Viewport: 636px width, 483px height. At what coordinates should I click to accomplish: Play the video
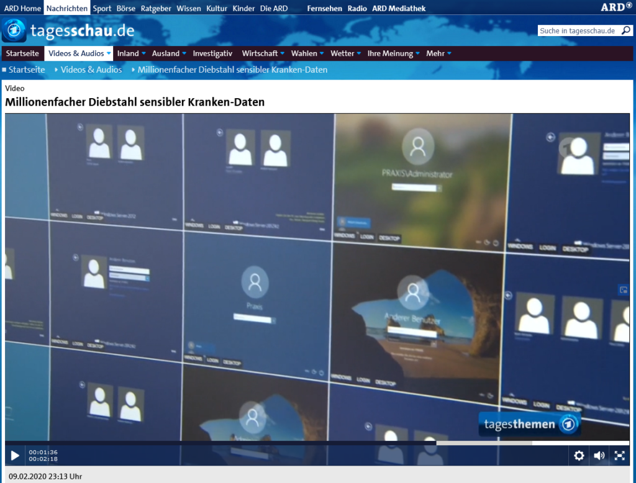(x=15, y=456)
